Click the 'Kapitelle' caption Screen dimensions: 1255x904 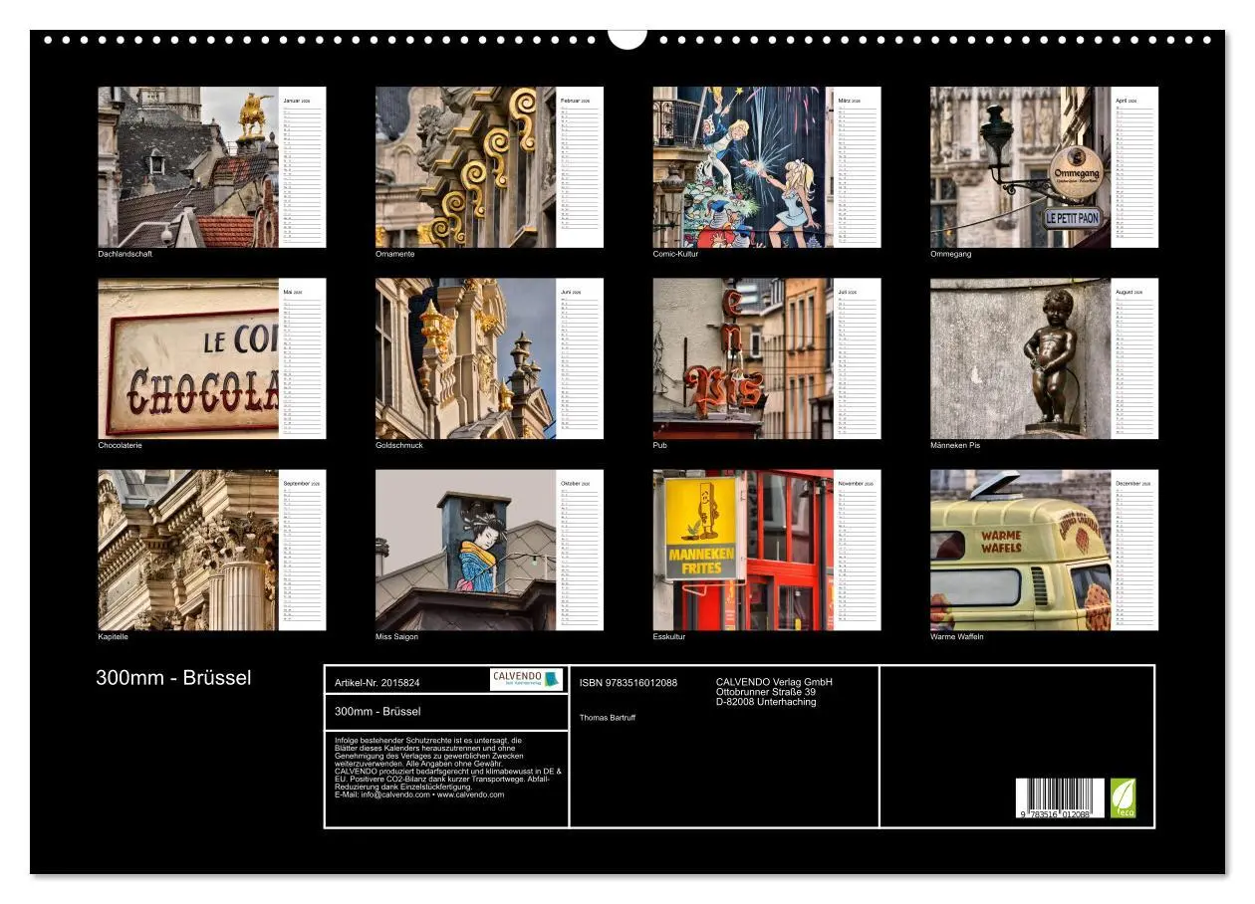tap(114, 636)
